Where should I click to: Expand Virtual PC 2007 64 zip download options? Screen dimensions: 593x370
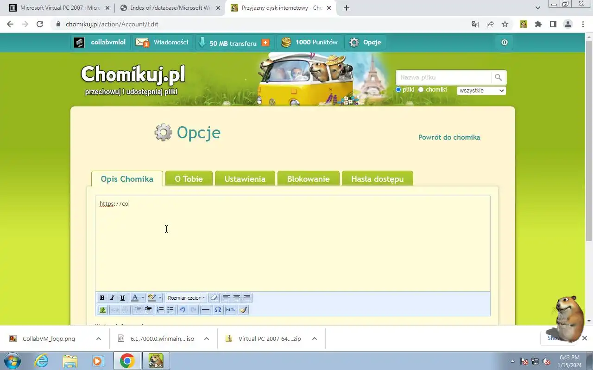[x=315, y=339]
